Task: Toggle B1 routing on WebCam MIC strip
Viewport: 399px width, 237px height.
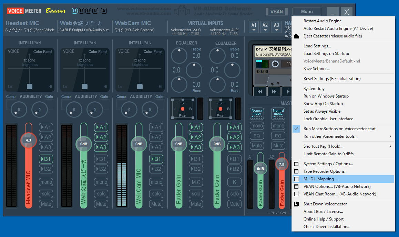Action: pyautogui.click(x=156, y=159)
